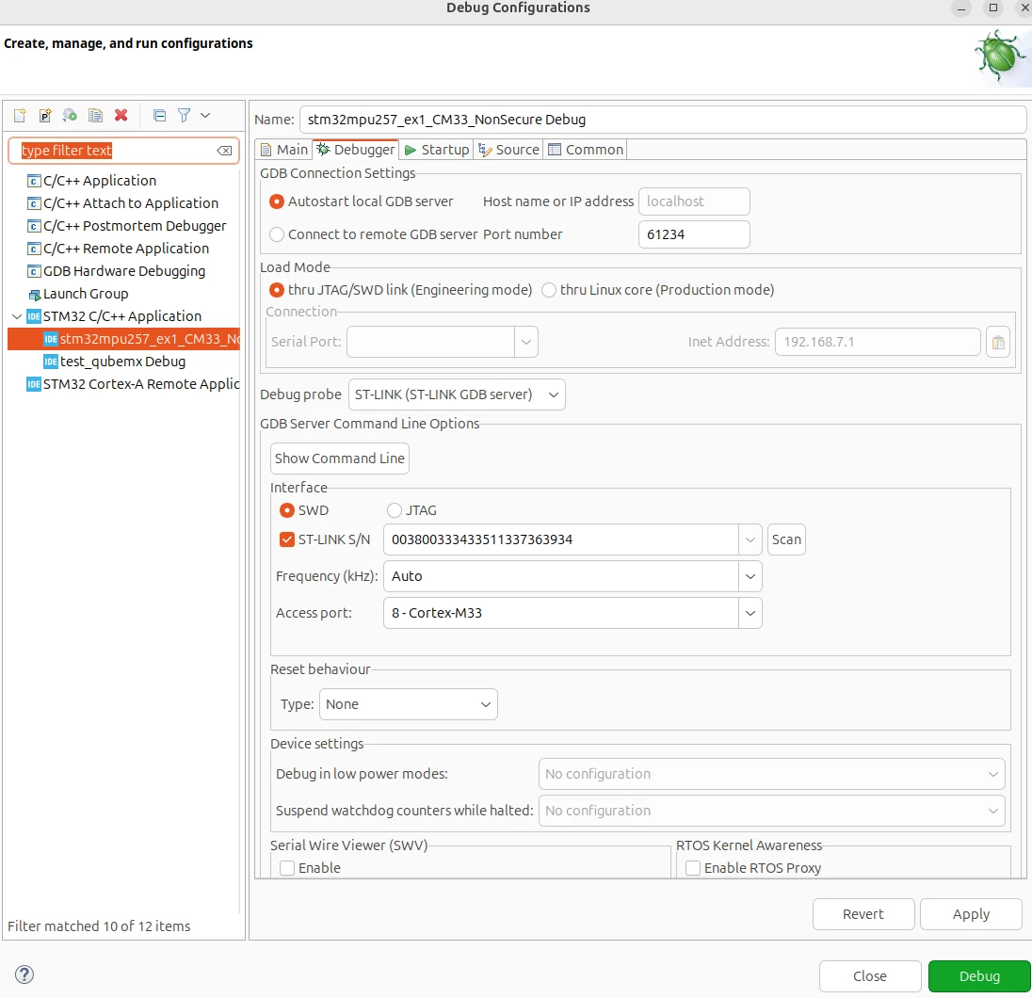
Task: Select Autostart local GDB server option
Action: click(277, 201)
